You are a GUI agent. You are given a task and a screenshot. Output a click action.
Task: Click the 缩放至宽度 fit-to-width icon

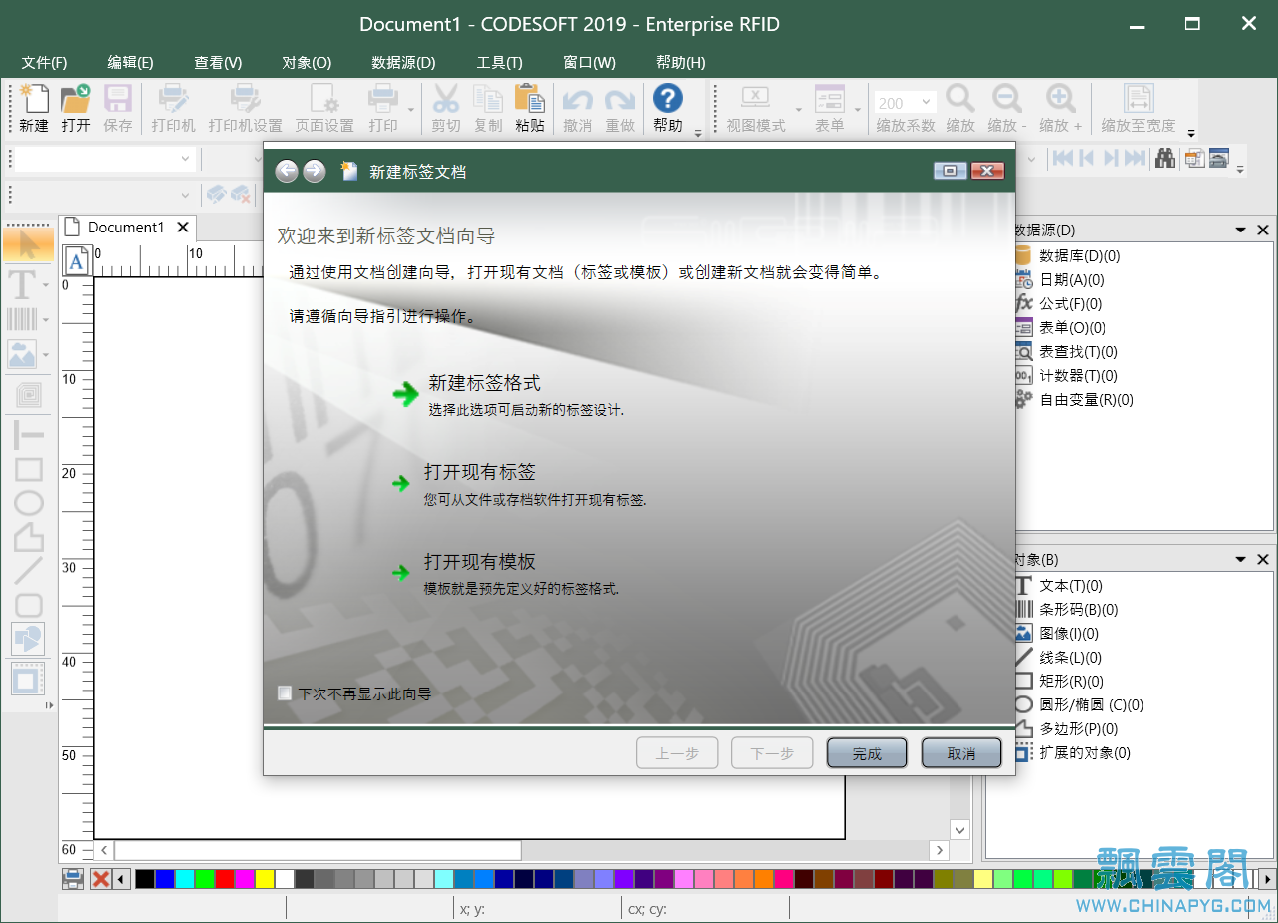(1138, 109)
